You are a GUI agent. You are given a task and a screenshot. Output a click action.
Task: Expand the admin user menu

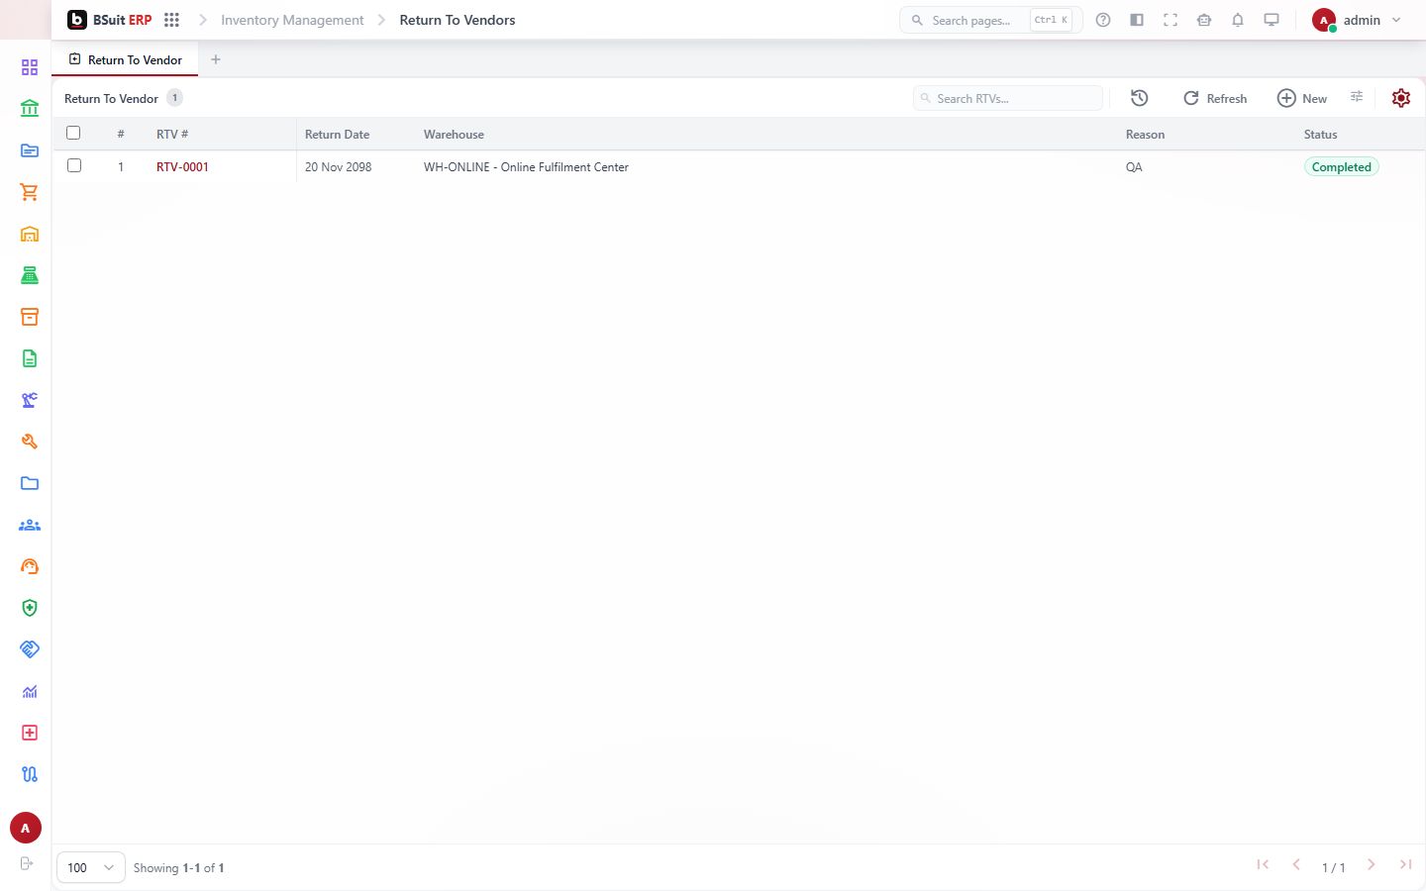pyautogui.click(x=1356, y=20)
